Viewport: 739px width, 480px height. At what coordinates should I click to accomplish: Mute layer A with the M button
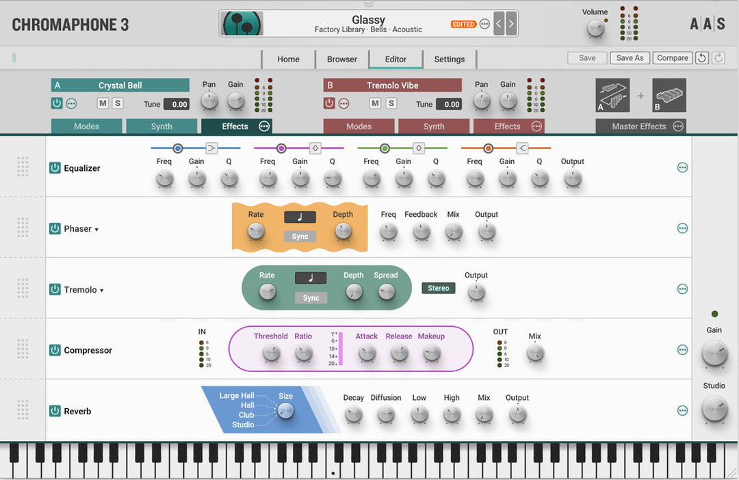[103, 103]
